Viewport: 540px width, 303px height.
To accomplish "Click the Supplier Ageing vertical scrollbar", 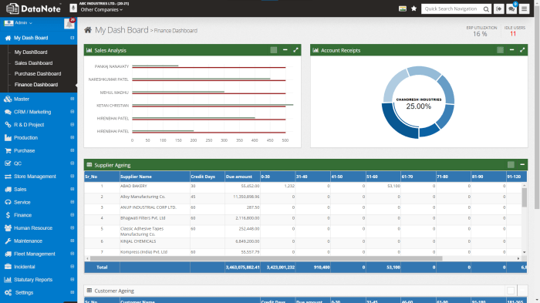I will coord(524,197).
